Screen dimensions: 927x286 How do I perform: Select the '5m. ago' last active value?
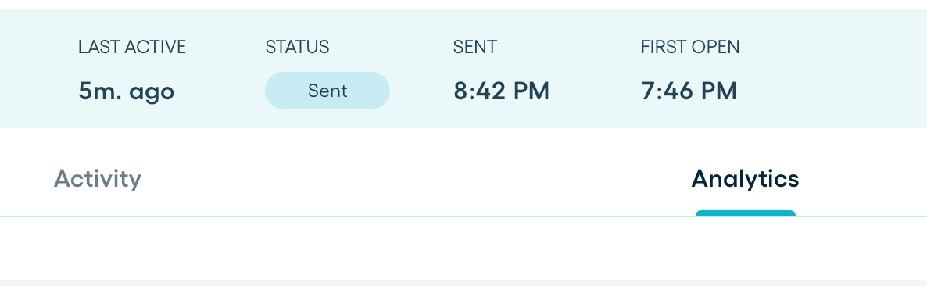[x=127, y=91]
